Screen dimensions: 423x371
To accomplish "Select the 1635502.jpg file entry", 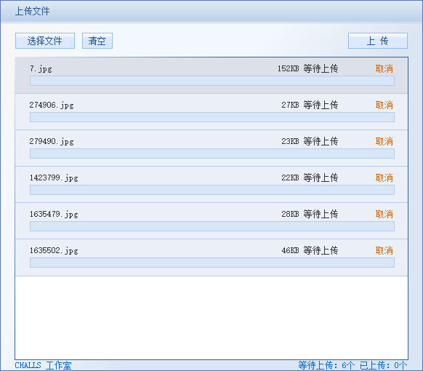I will (x=211, y=258).
